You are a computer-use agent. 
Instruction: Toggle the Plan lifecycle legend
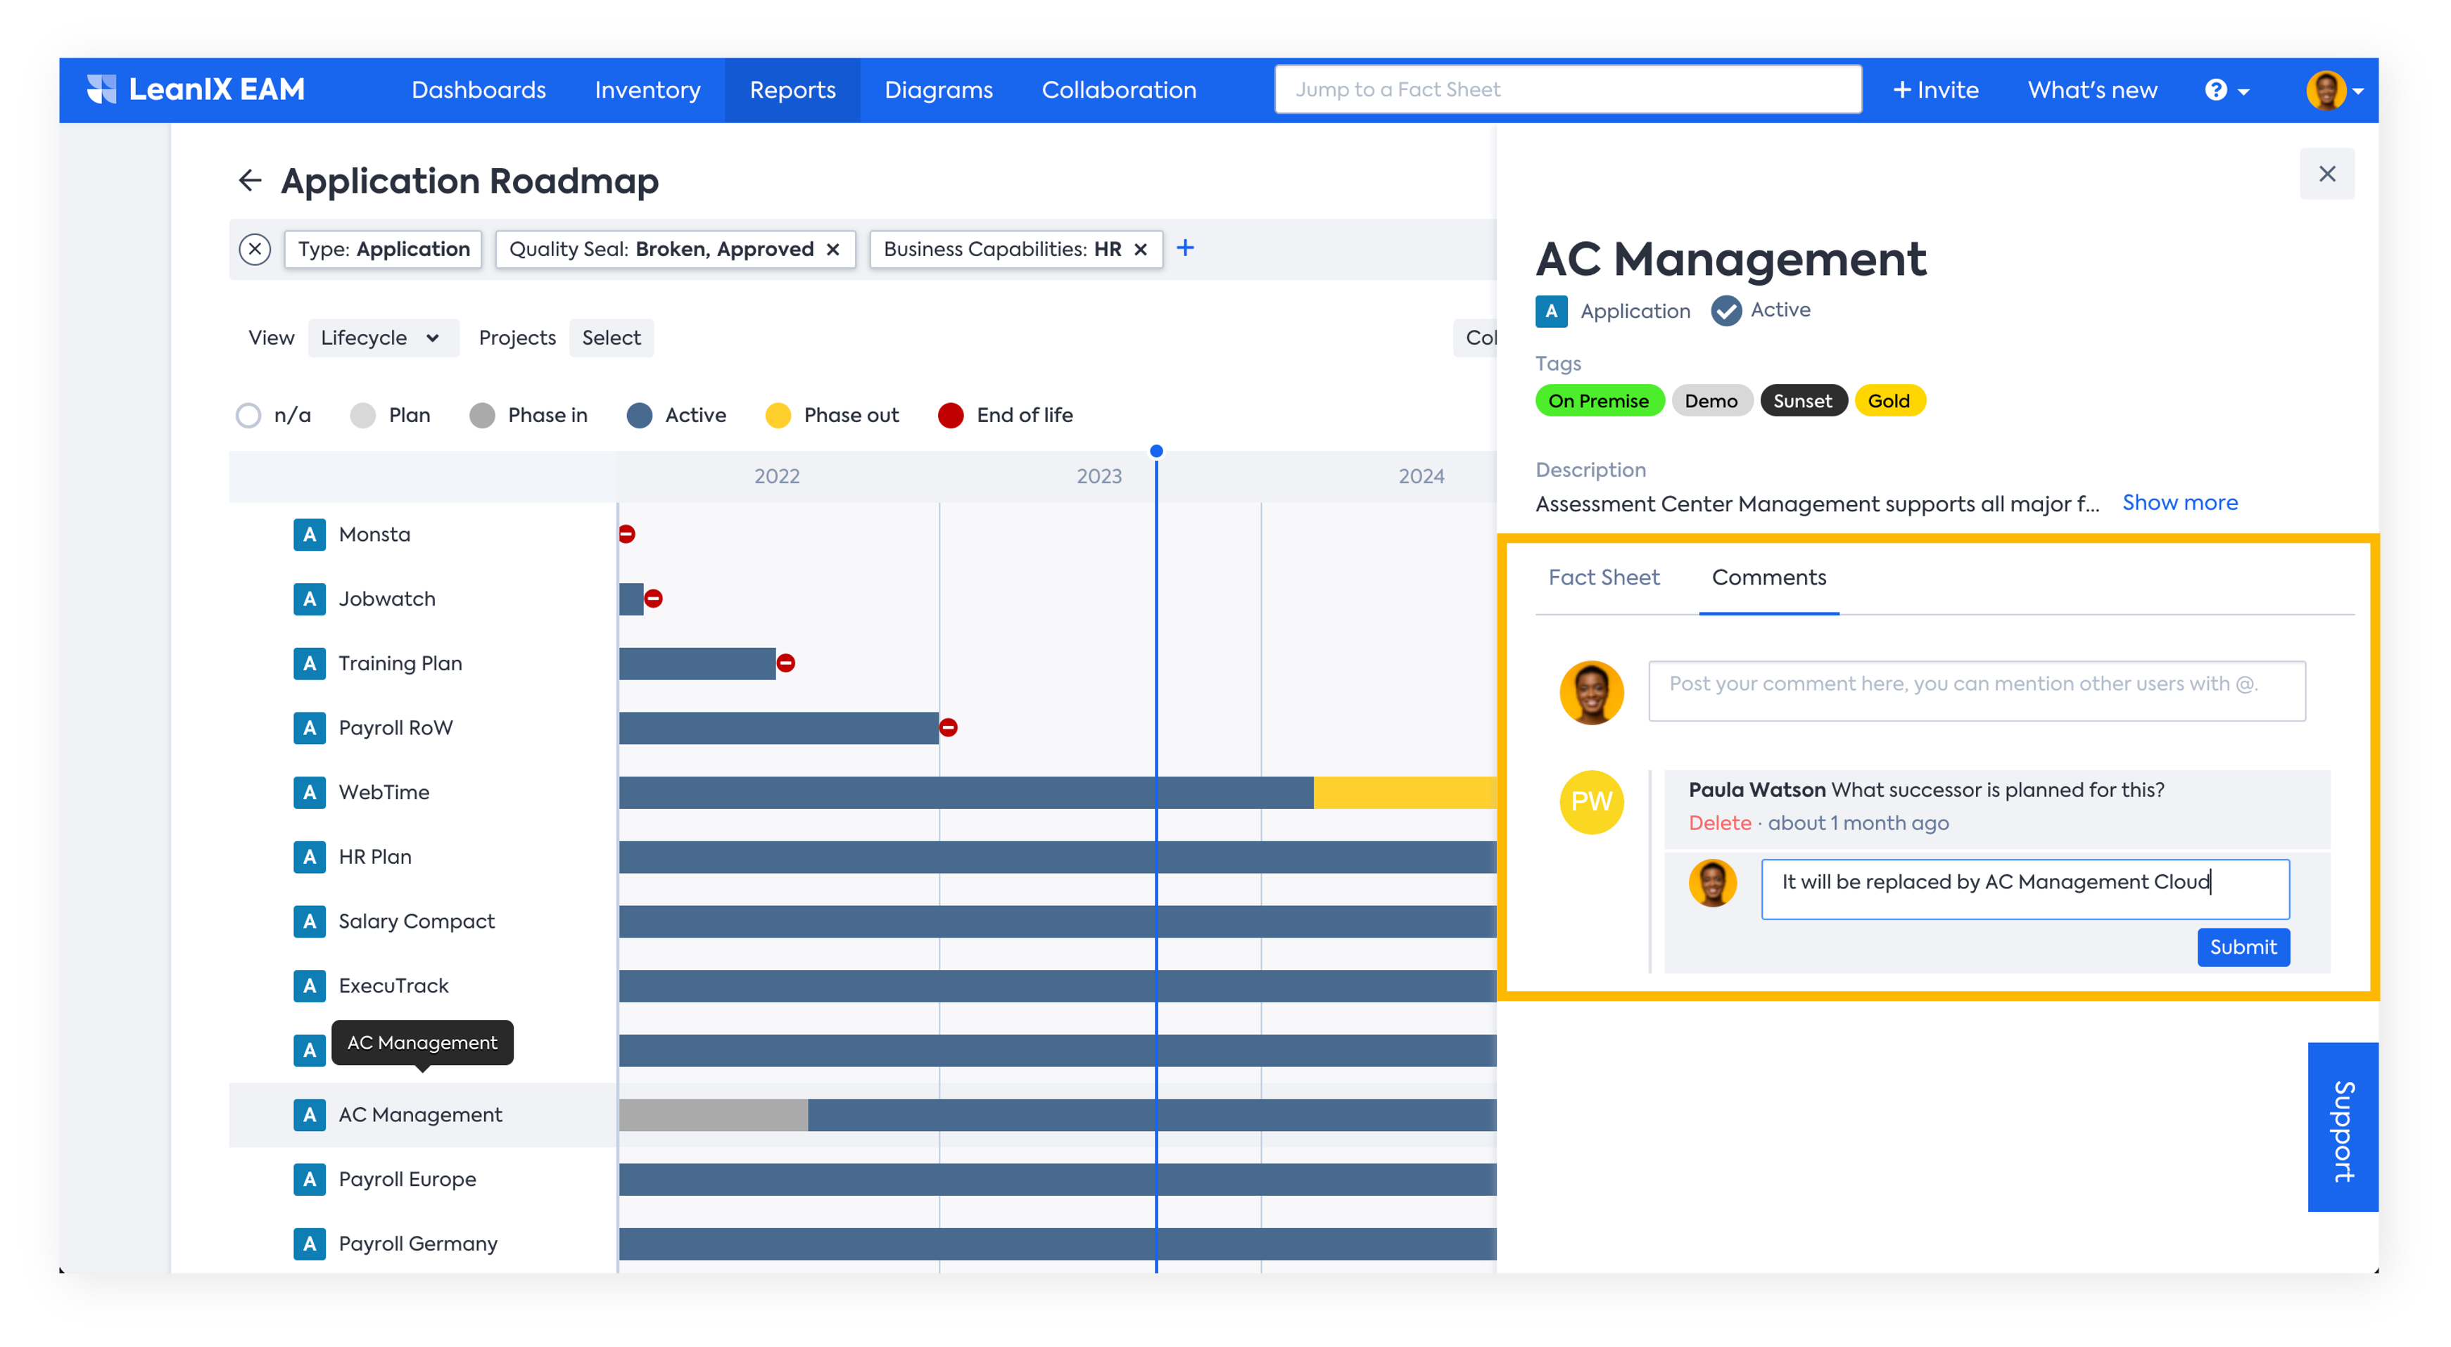(390, 416)
